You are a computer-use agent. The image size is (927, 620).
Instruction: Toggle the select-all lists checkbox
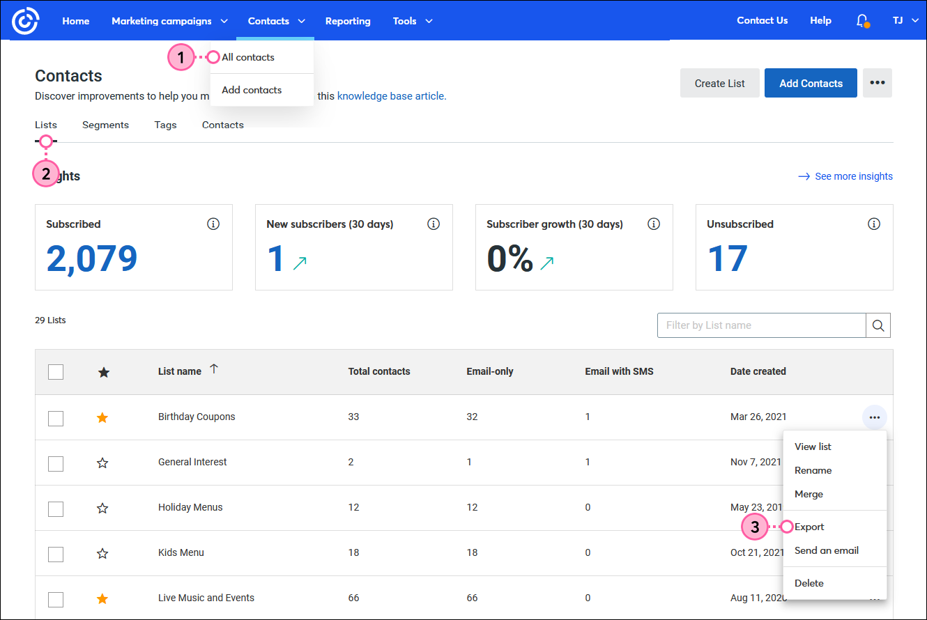click(x=56, y=372)
